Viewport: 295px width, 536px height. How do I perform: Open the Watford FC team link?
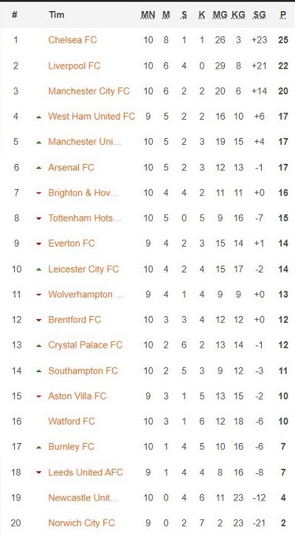point(72,421)
